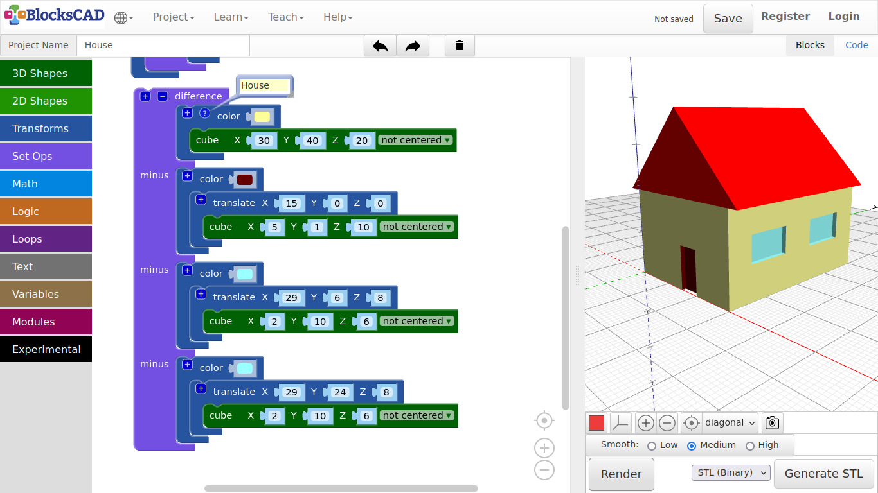The image size is (878, 493).
Task: Click the red default color swatch
Action: [x=596, y=423]
